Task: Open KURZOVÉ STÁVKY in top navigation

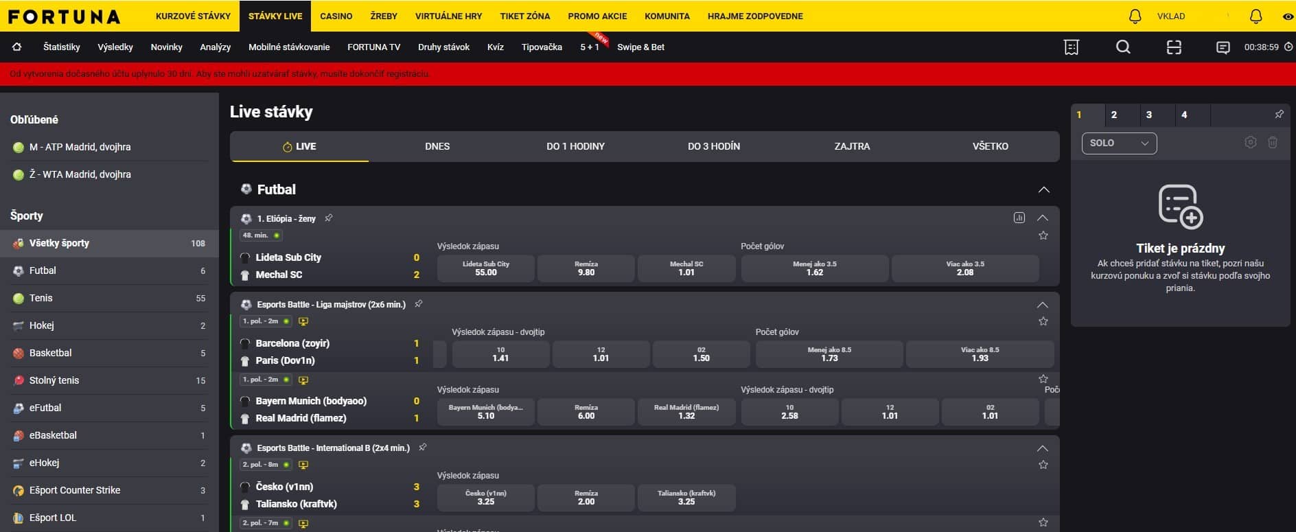Action: point(193,16)
